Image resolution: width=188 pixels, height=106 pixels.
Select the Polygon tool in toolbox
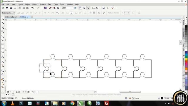click(x=3, y=52)
